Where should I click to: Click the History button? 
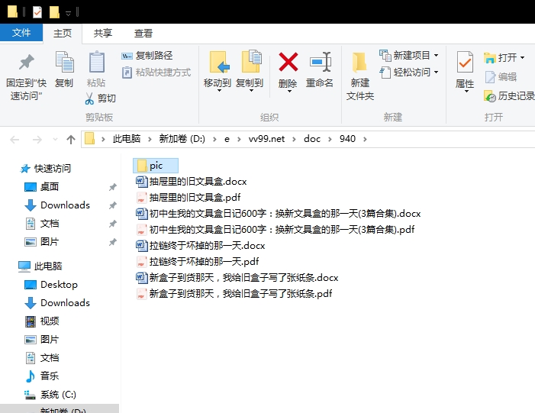[509, 96]
